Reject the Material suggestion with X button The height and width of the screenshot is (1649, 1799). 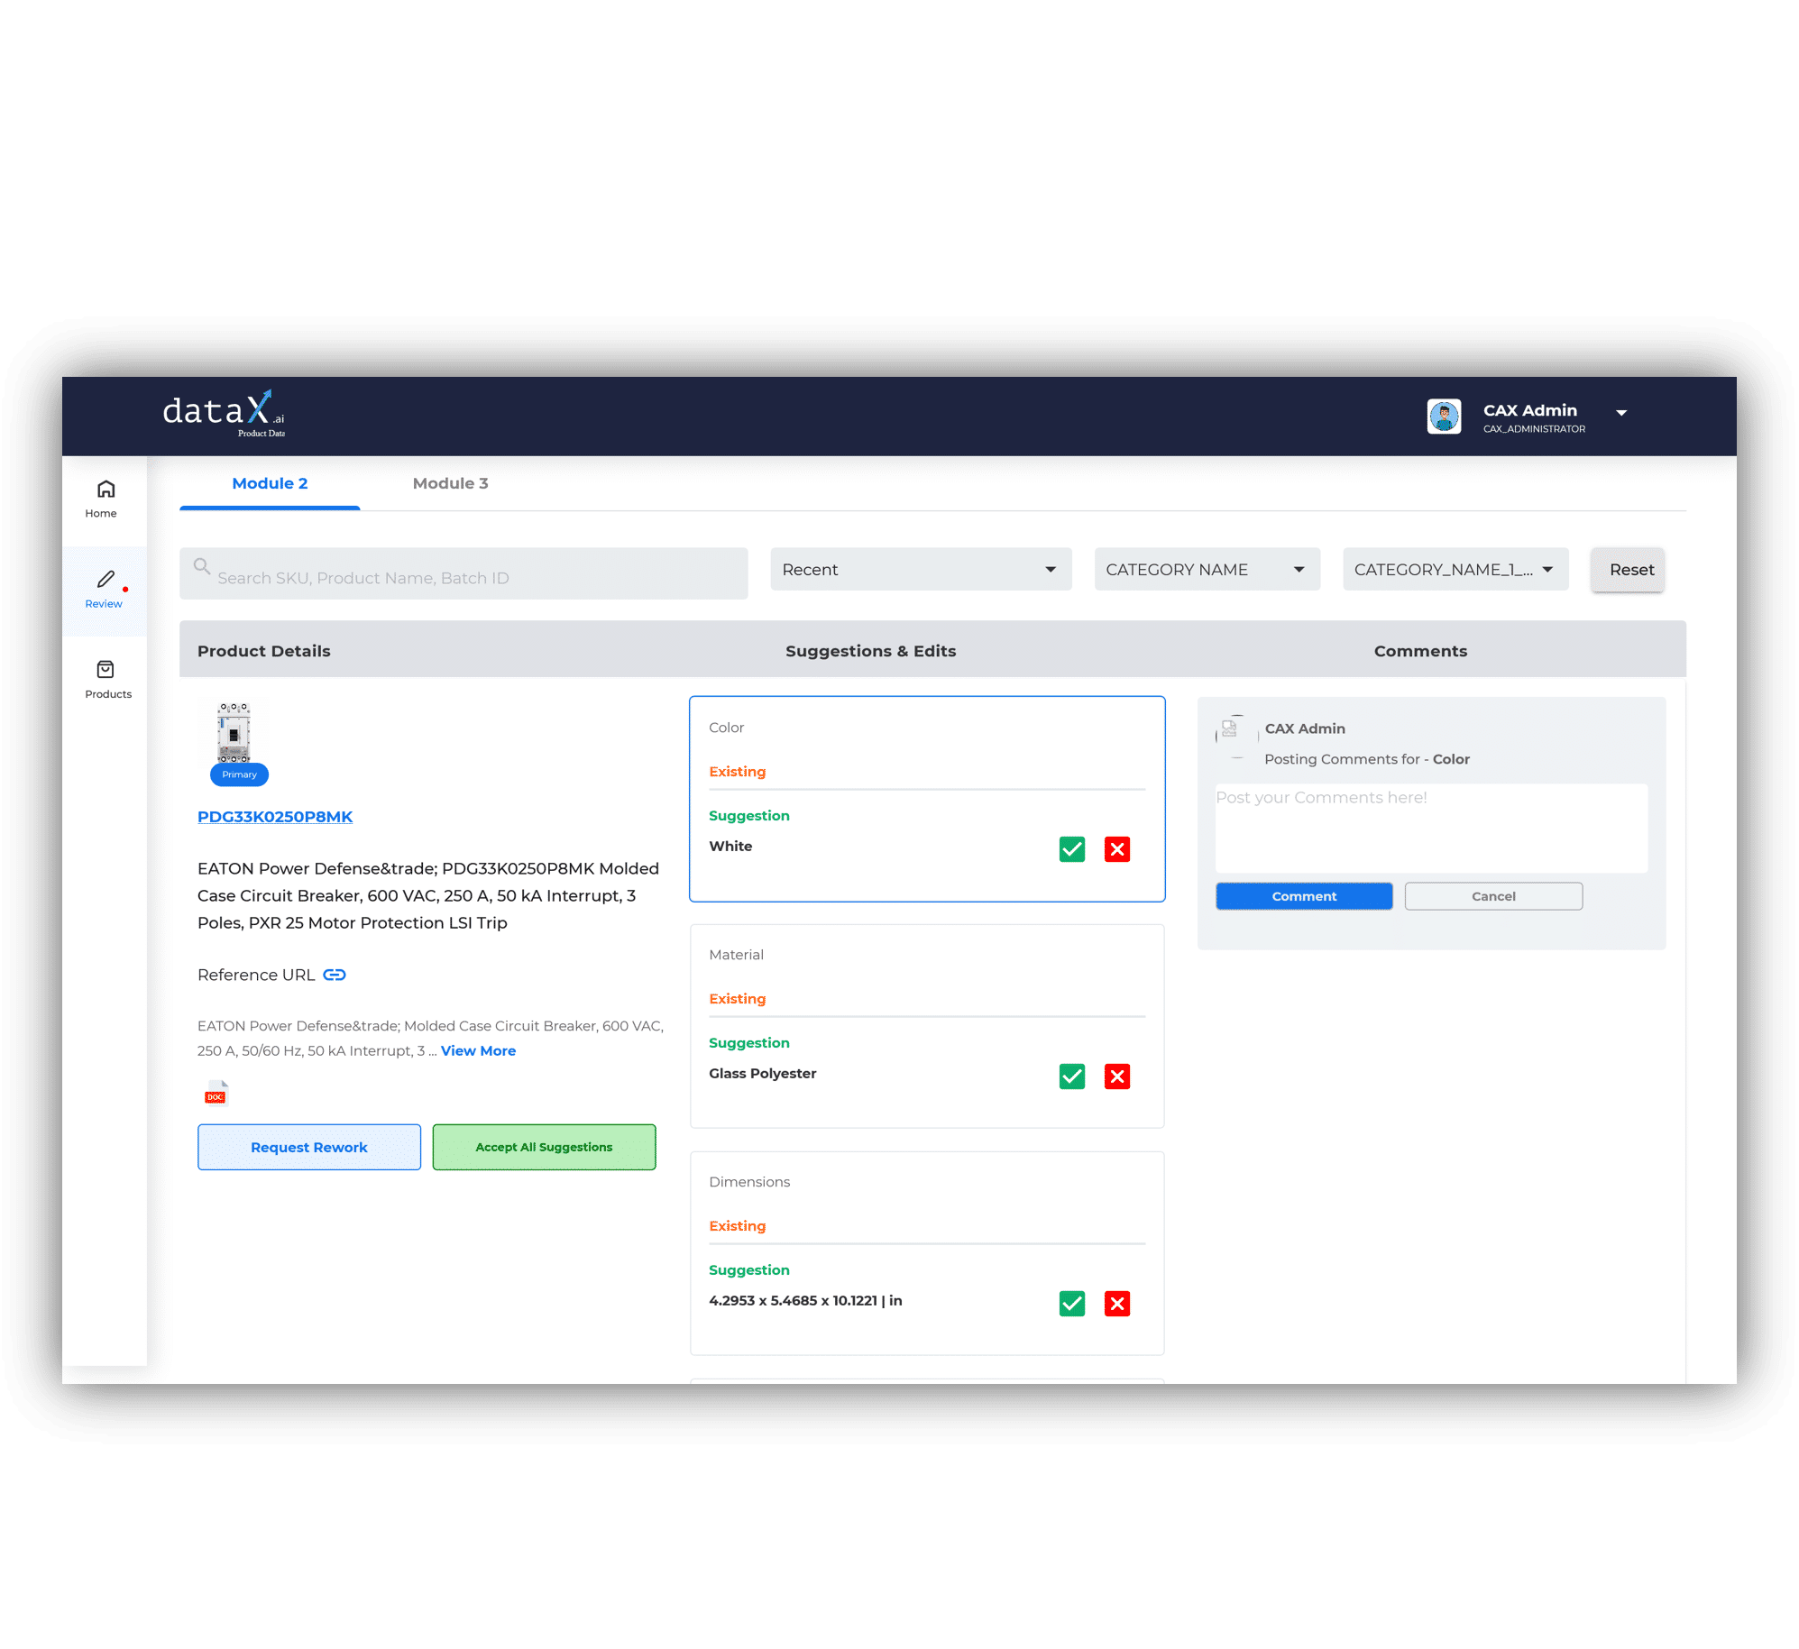click(x=1119, y=1076)
